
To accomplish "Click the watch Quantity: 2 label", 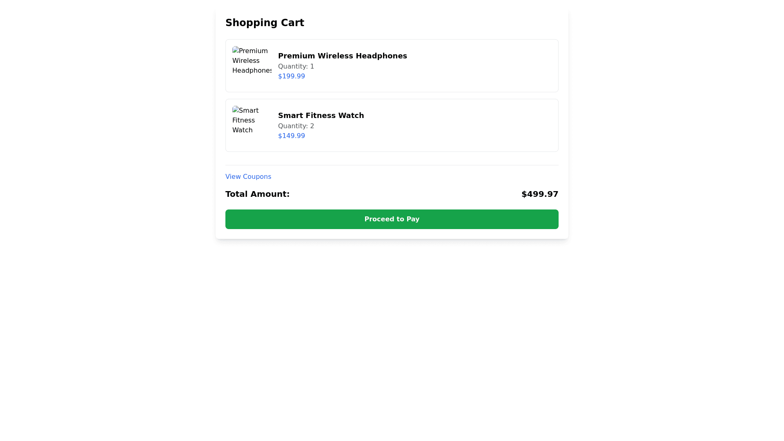I will coord(296,126).
